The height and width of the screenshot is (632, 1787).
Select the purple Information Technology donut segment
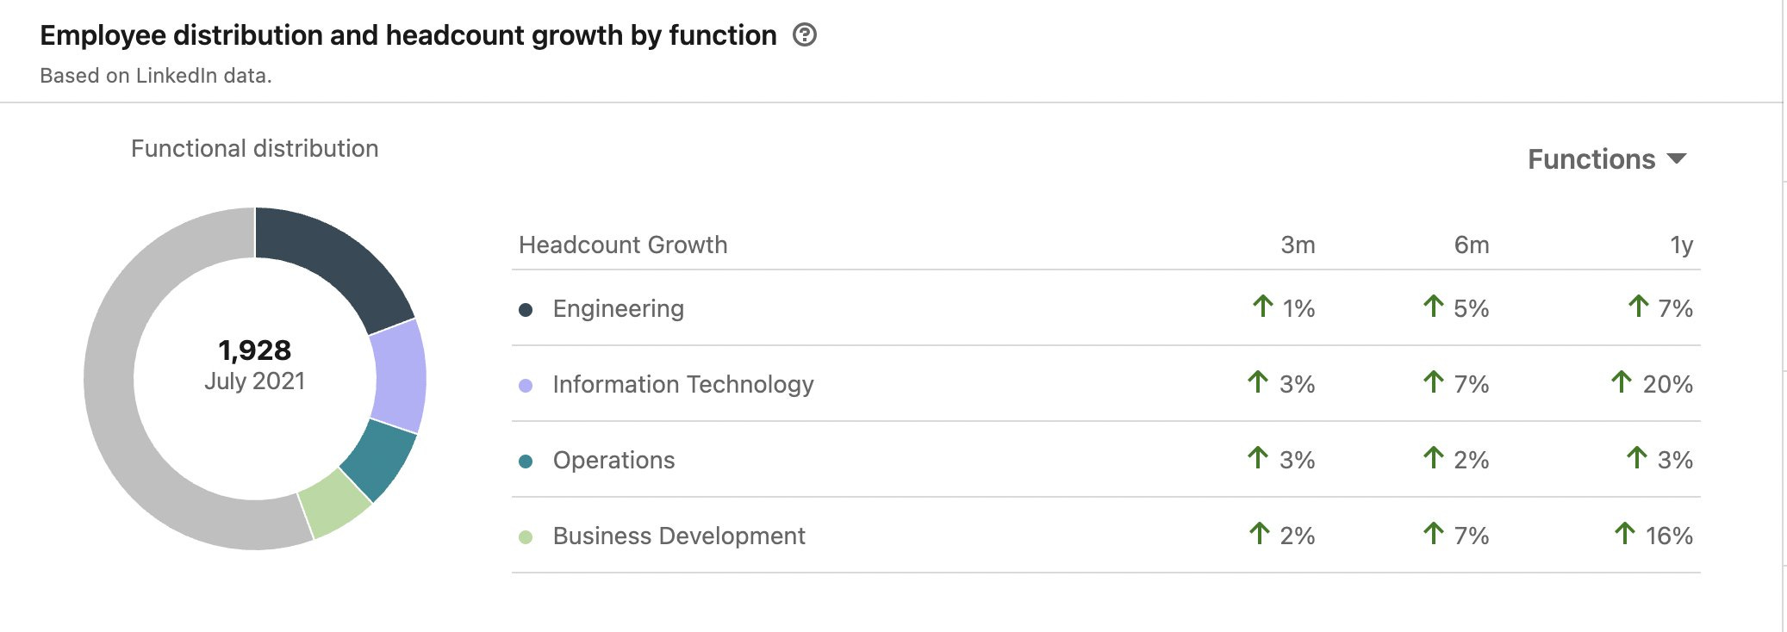[399, 376]
